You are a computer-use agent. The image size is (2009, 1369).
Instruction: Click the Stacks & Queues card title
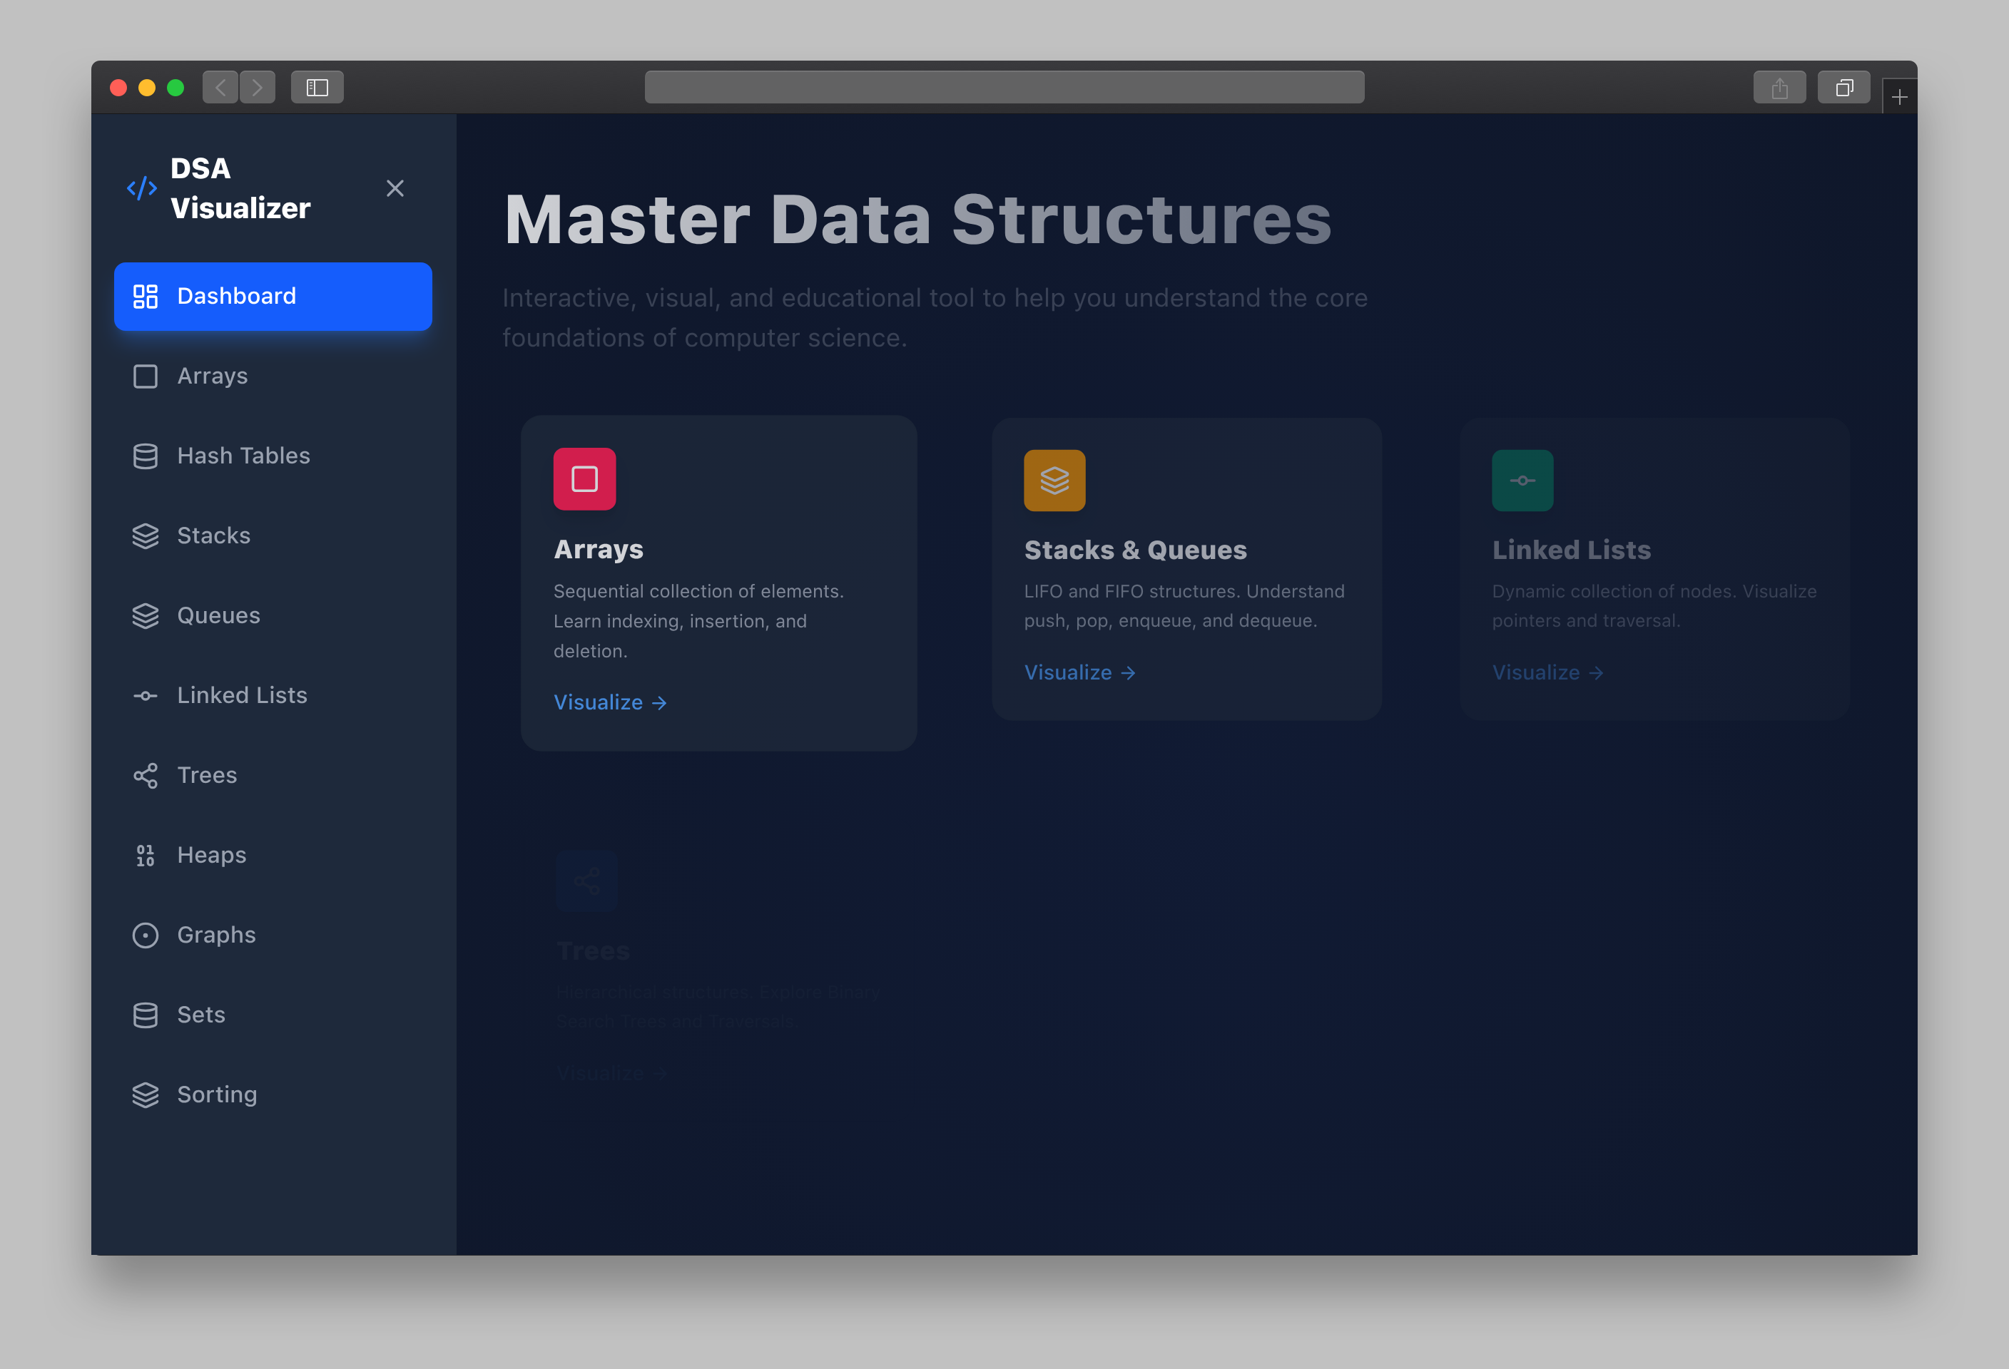click(x=1135, y=551)
